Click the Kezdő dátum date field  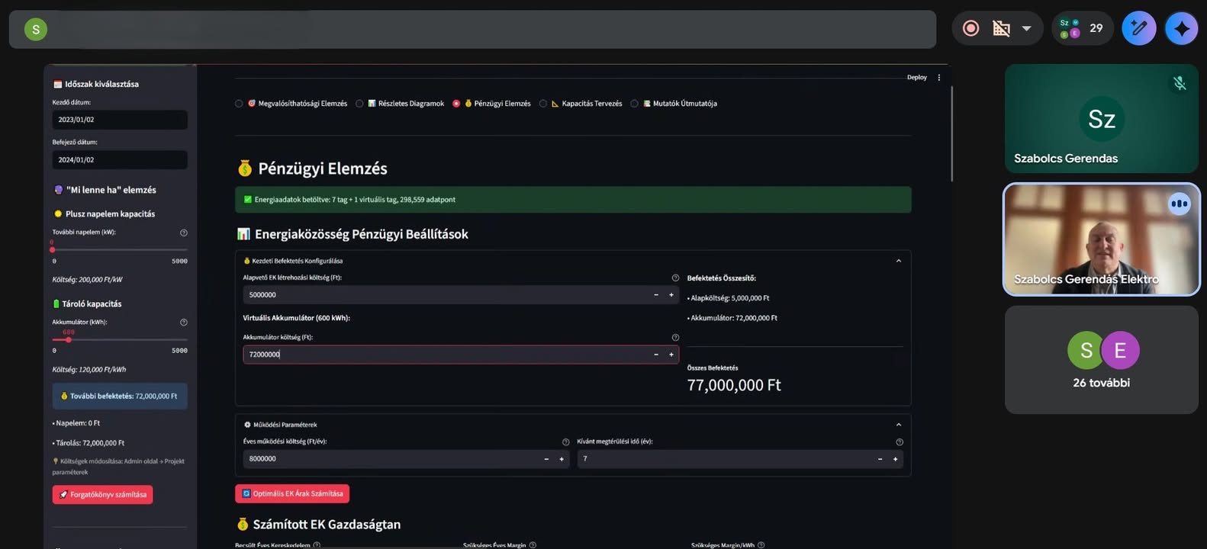click(119, 120)
